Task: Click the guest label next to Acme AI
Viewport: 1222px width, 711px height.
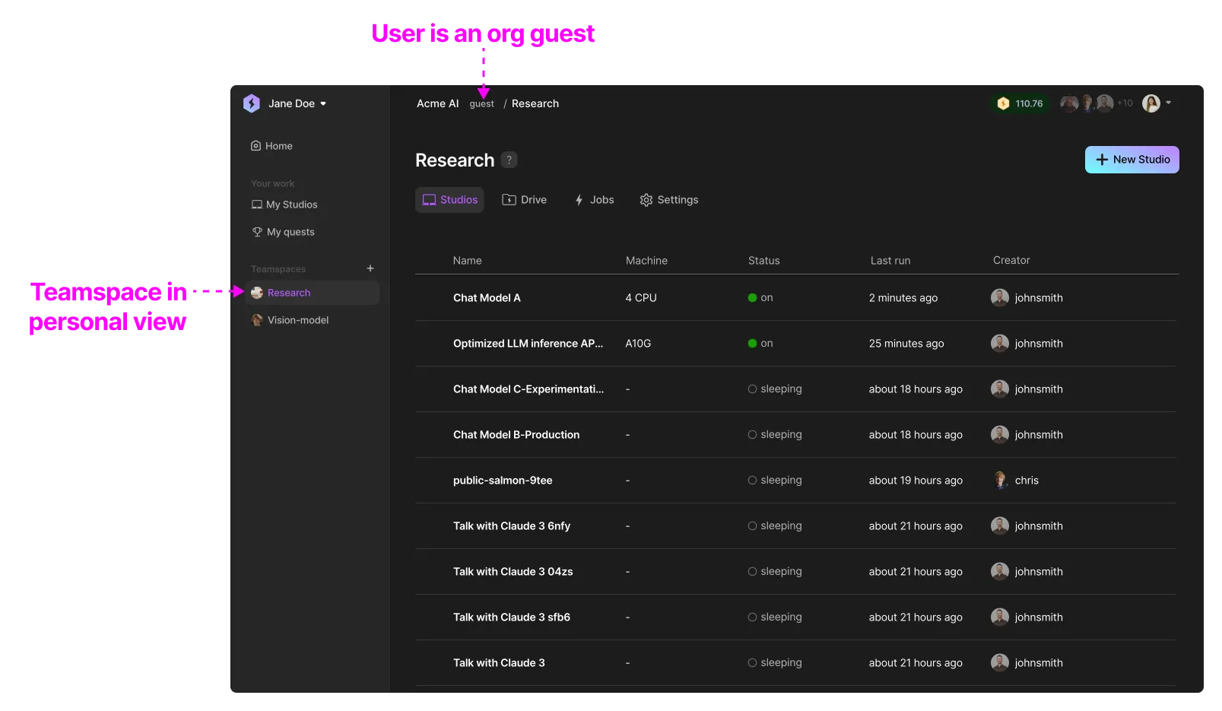Action: pyautogui.click(x=481, y=104)
